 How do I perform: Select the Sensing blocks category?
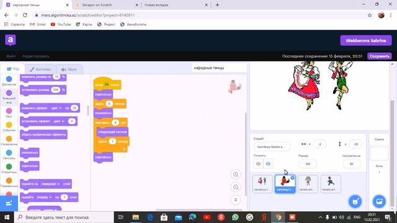tap(9, 154)
